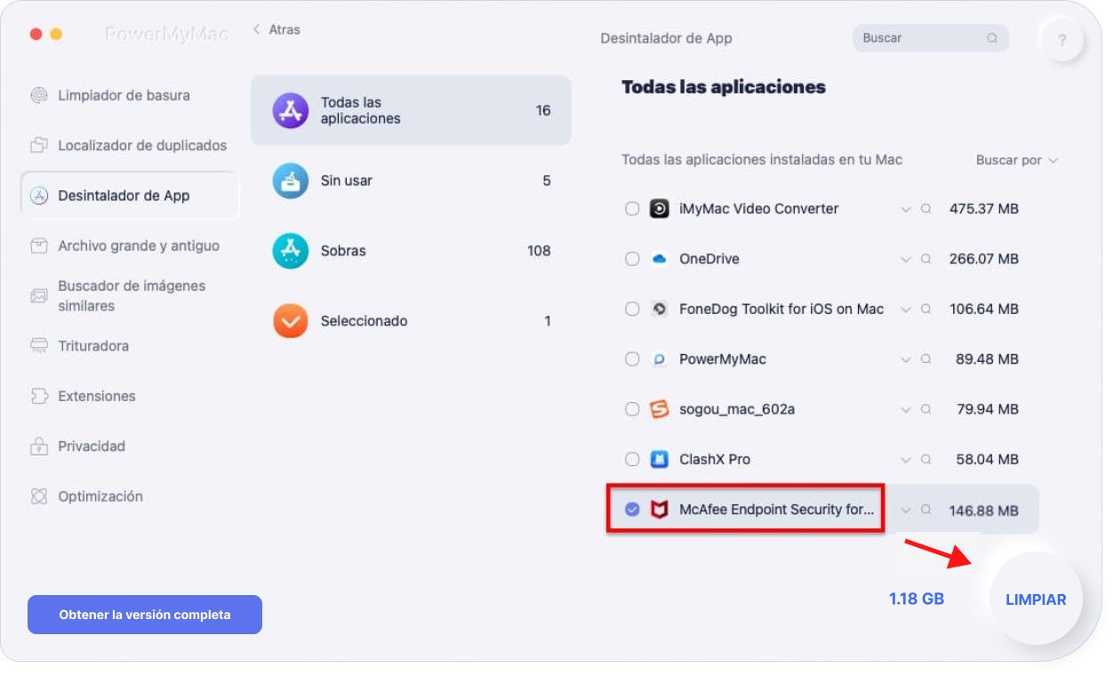This screenshot has width=1114, height=676.
Task: Click the magnifier icon beside FoneDog Toolkit
Action: (x=926, y=309)
